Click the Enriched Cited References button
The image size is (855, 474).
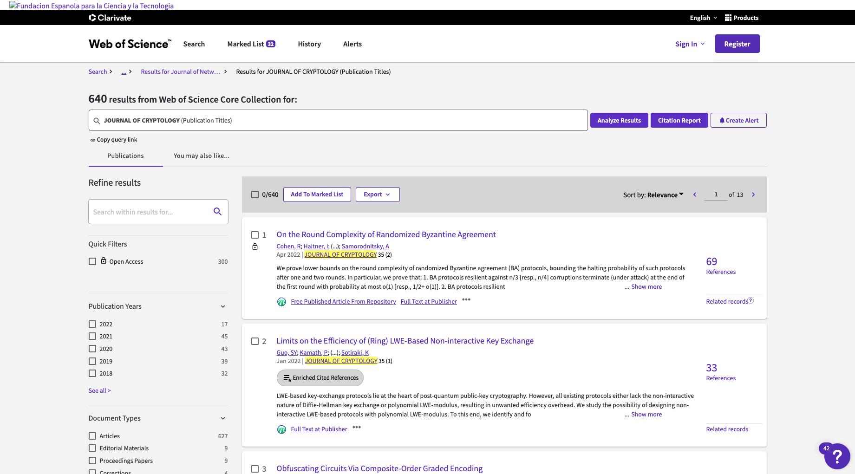click(x=320, y=378)
